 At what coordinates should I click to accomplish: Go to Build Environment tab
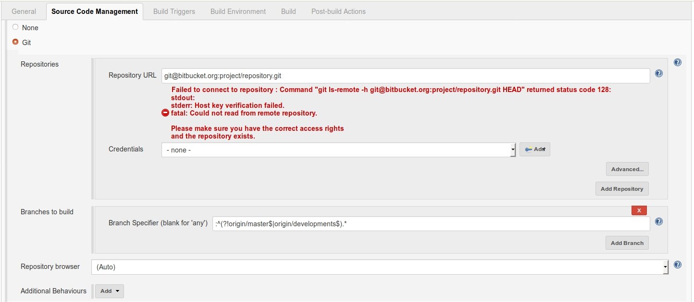pyautogui.click(x=238, y=12)
